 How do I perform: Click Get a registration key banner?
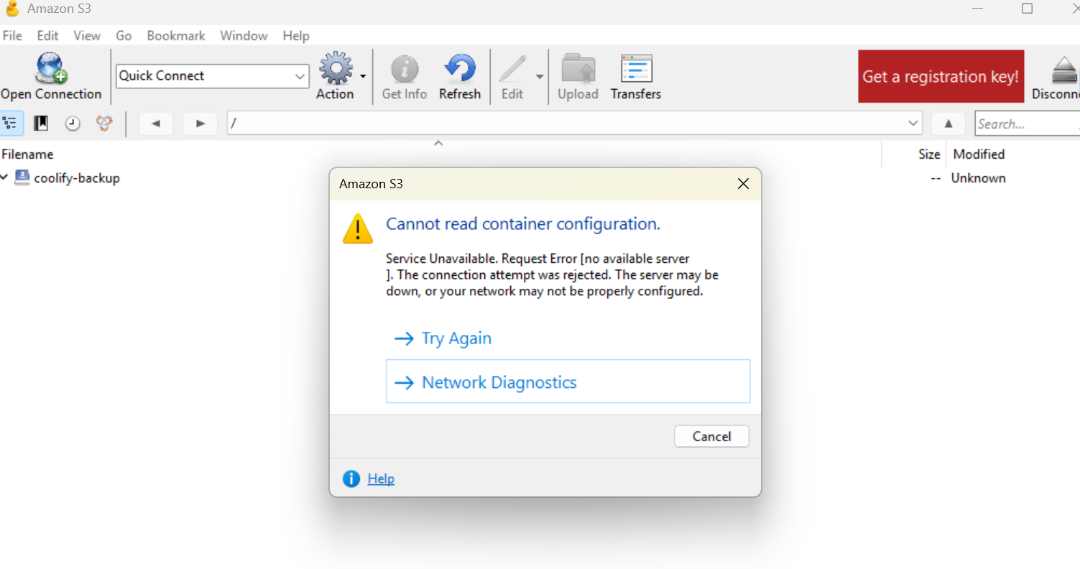point(941,76)
